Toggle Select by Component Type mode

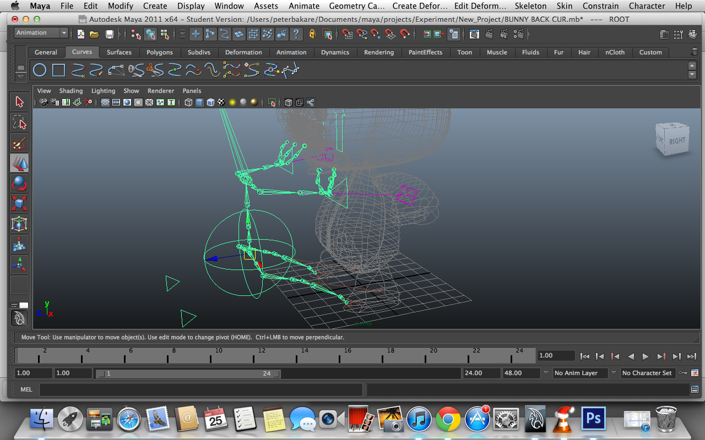[x=165, y=34]
